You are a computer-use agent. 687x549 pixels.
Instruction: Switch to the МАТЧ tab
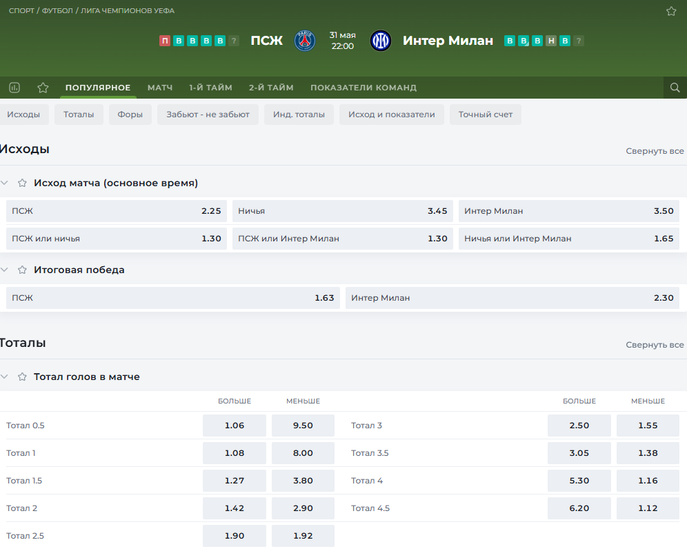160,88
